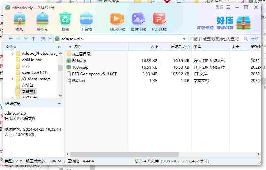The width and height of the screenshot is (266, 170).
Task: Click the magnifier search icon
Action: tap(246, 39)
